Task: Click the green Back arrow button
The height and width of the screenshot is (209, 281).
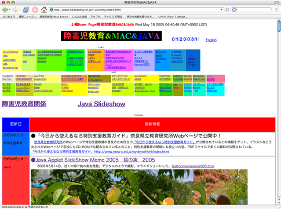Action: pos(5,9)
